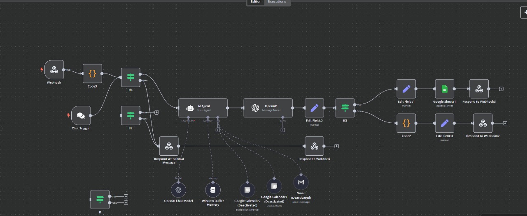Click the If3 false output connector
Viewport: 527px width, 216px height.
tap(355, 111)
